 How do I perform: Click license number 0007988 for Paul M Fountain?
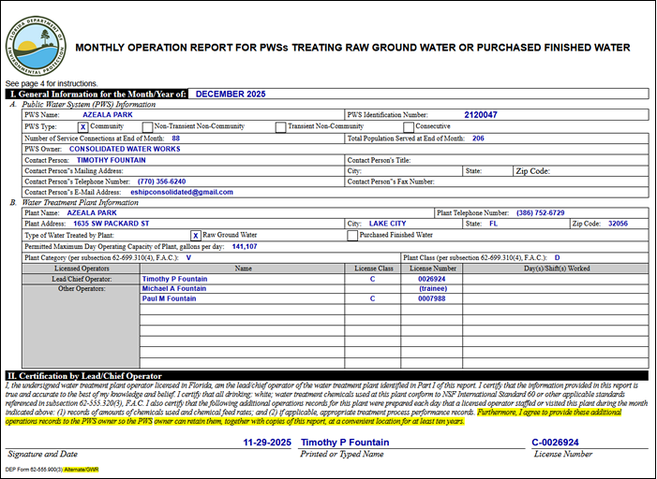tap(431, 299)
